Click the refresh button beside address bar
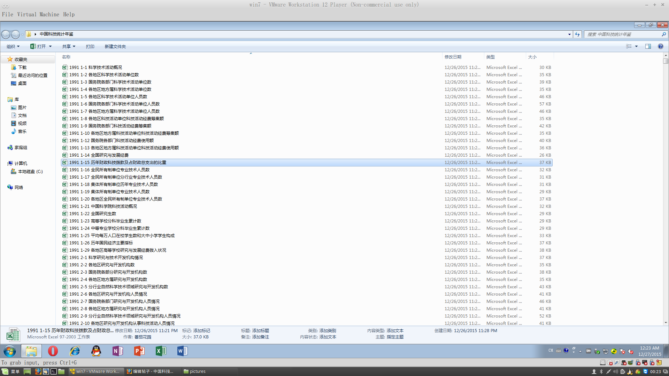669x376 pixels. pos(577,34)
